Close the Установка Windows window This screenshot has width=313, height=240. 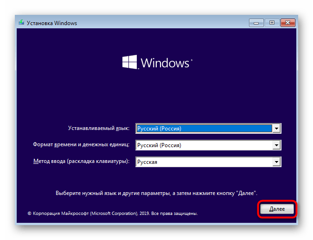288,23
